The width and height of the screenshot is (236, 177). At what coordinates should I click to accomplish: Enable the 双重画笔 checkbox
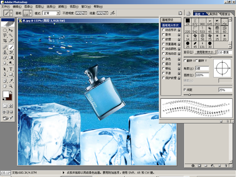163,44
